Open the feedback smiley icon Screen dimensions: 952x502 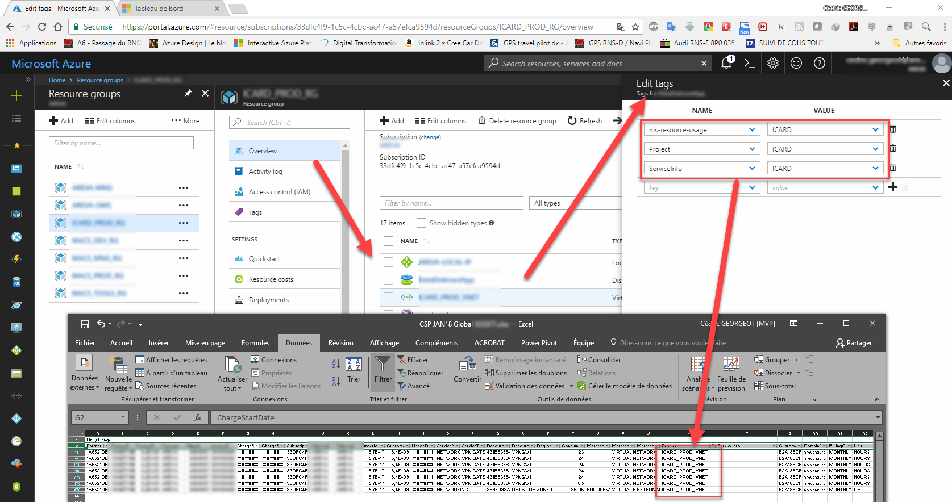[796, 63]
